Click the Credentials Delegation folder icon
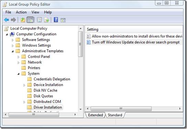 29,79
